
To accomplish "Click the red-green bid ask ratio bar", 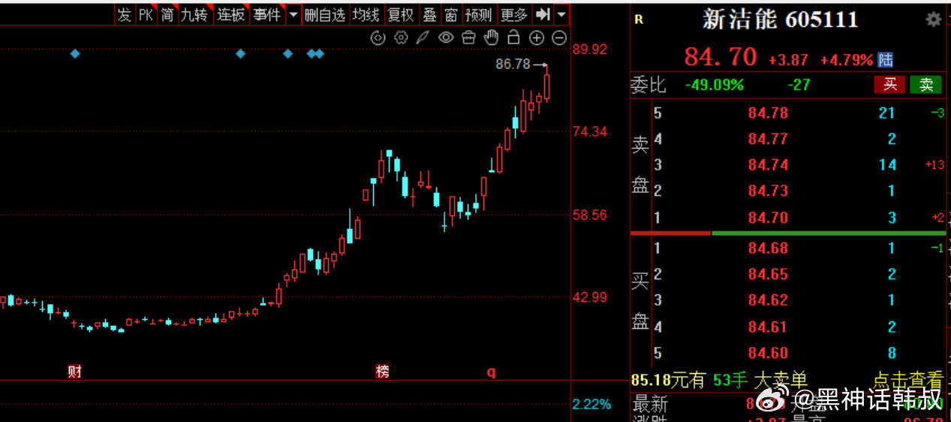I will coord(787,233).
